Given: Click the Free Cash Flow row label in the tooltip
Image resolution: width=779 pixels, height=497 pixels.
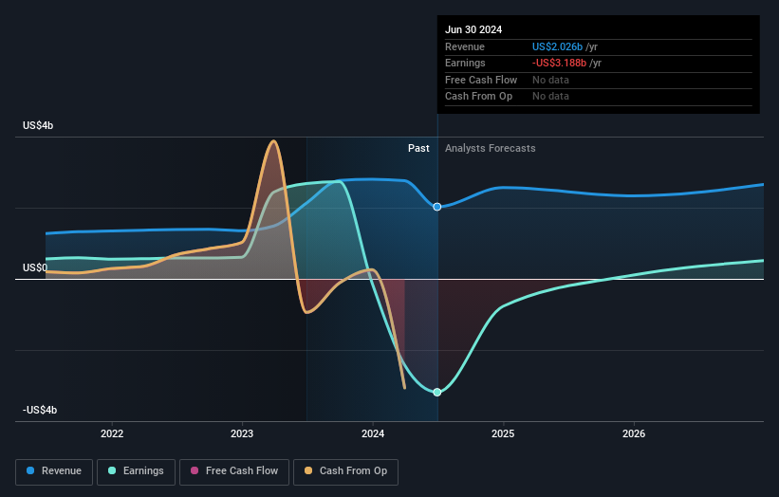Looking at the screenshot, I should [481, 80].
